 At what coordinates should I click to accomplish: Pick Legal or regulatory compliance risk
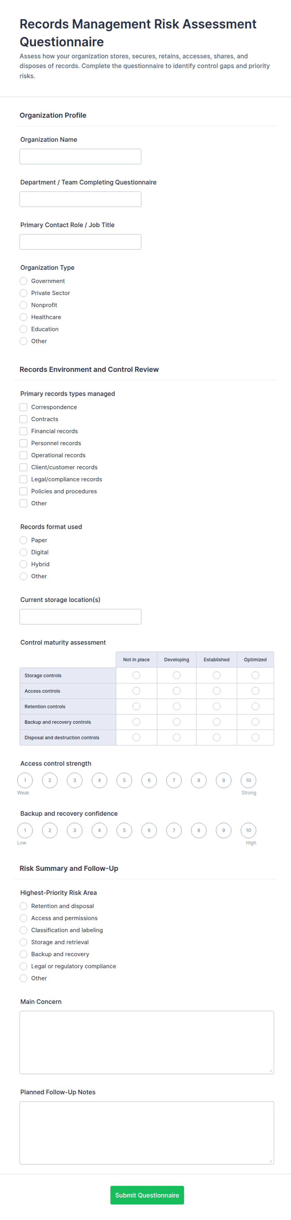[23, 966]
